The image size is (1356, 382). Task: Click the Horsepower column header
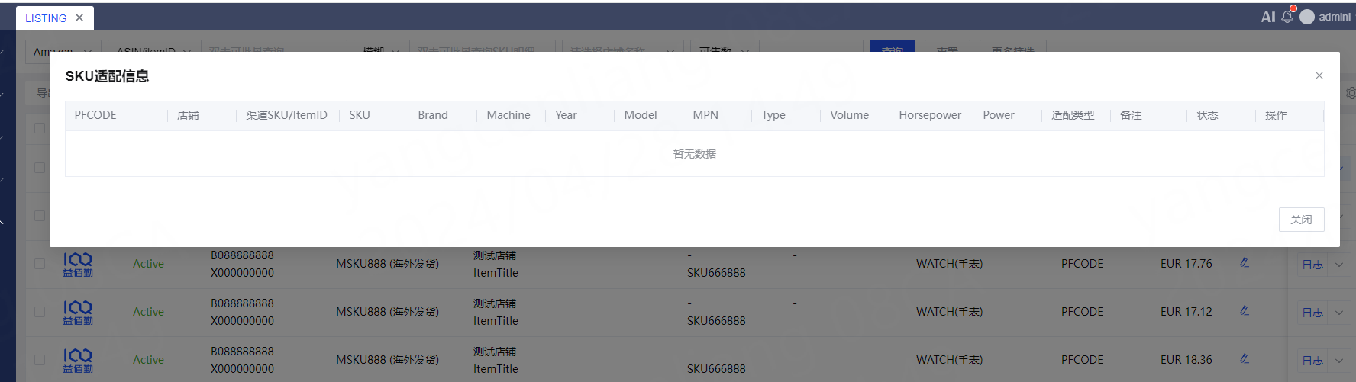pos(930,115)
